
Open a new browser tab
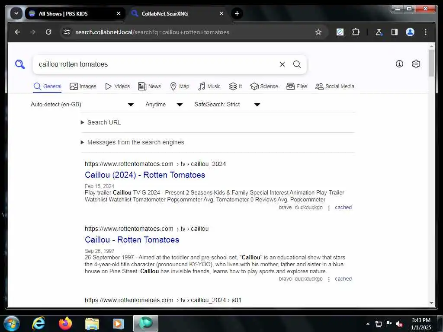coord(237,13)
